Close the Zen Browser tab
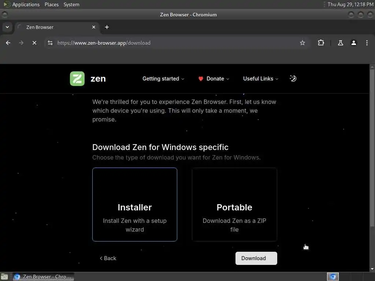The image size is (375, 281). pos(94,27)
